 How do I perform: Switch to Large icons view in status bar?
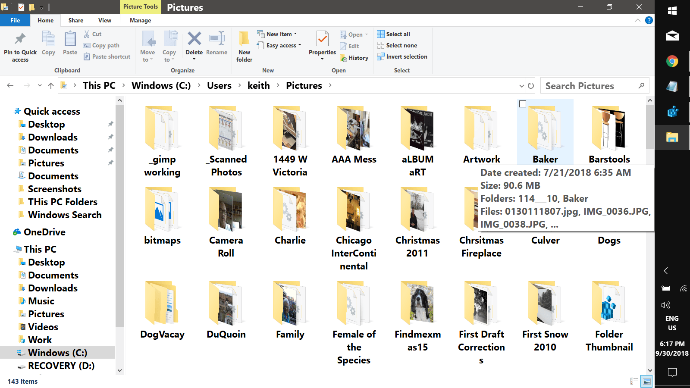point(646,381)
